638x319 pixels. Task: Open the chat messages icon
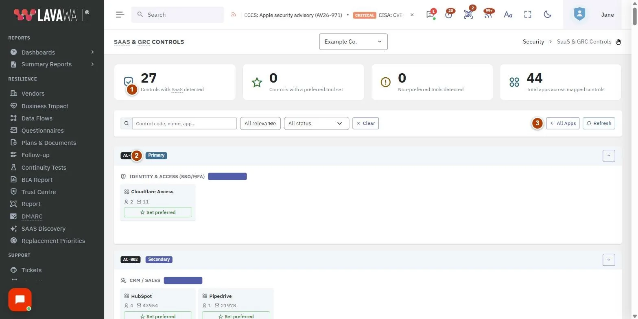pyautogui.click(x=430, y=15)
